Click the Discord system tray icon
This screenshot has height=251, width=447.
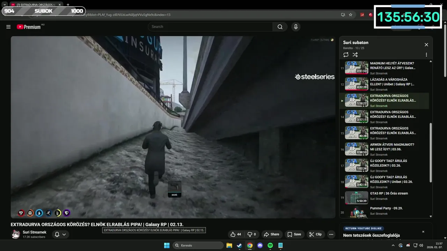[x=408, y=245]
